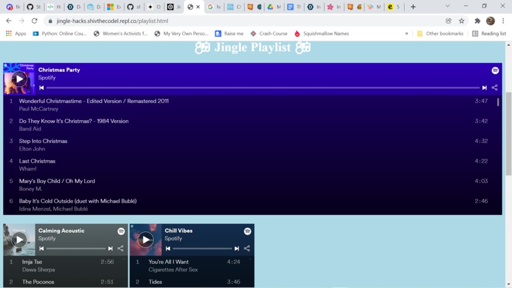The width and height of the screenshot is (512, 288).
Task: Click the address bar URL
Action: tap(112, 21)
